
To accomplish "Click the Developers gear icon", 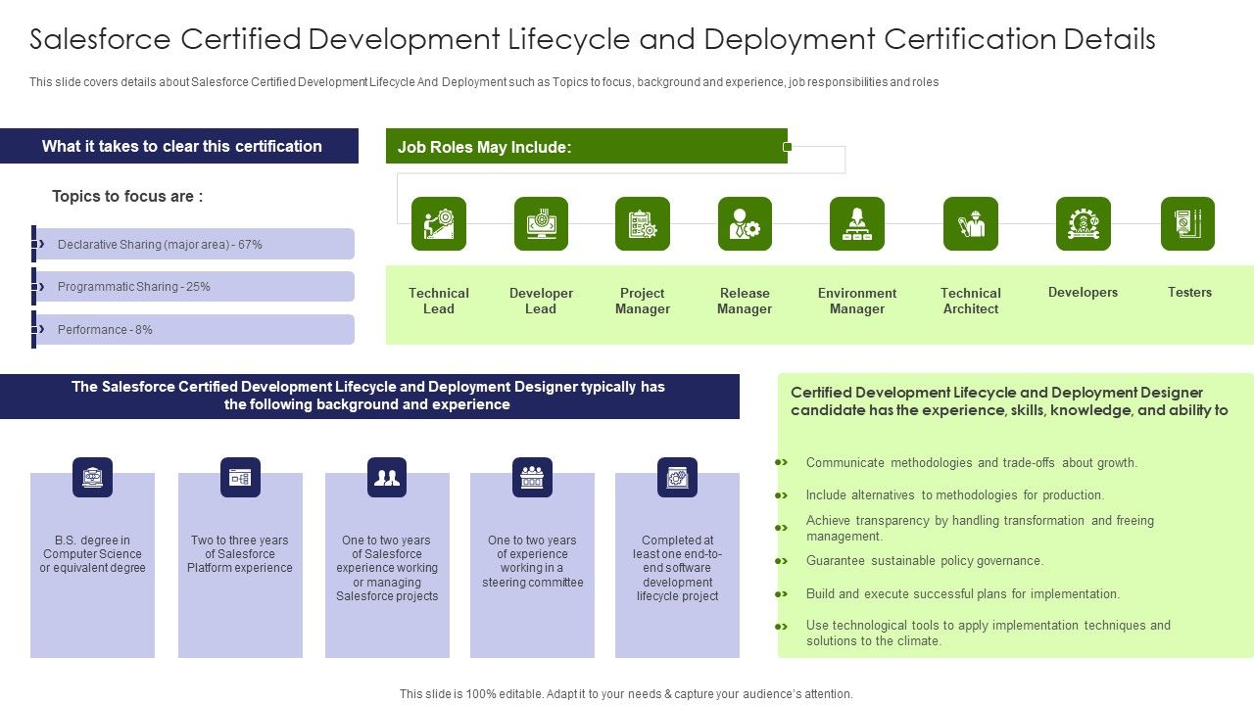I will 1083,224.
